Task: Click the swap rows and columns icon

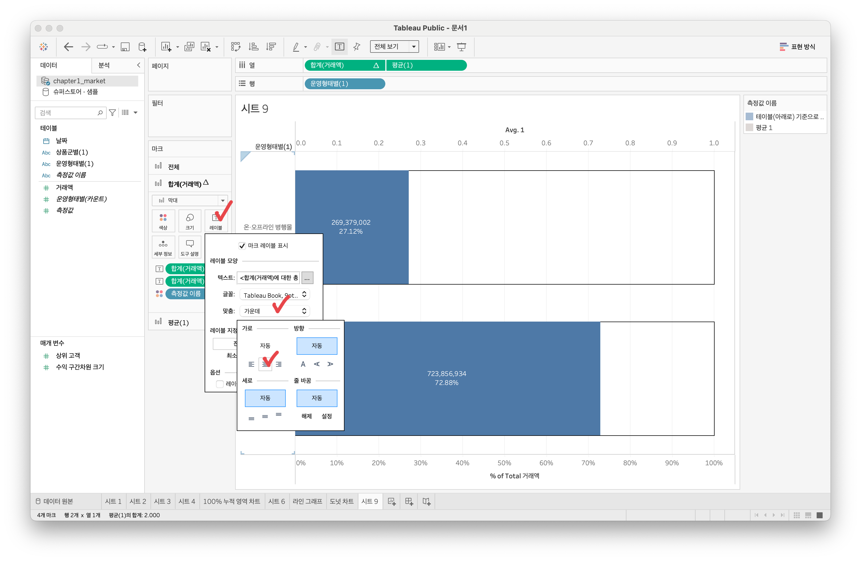Action: pyautogui.click(x=235, y=47)
